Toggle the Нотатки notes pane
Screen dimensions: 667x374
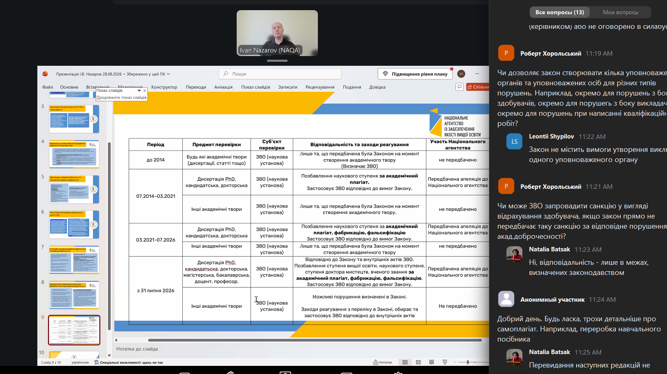[x=383, y=362]
